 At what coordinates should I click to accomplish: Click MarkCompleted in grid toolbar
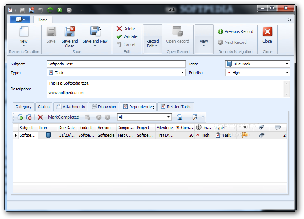click(x=64, y=117)
